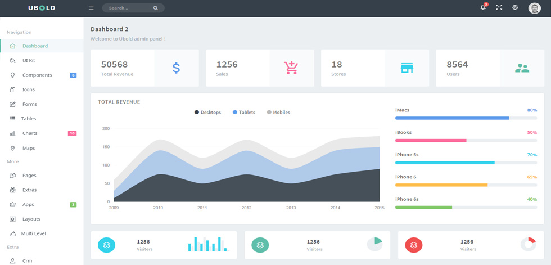Click the Multi Level share icon
The image size is (551, 265).
pos(12,233)
